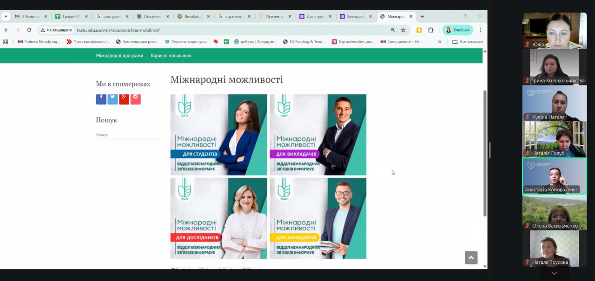
Task: Click the red Google Plus icon
Action: [124, 98]
